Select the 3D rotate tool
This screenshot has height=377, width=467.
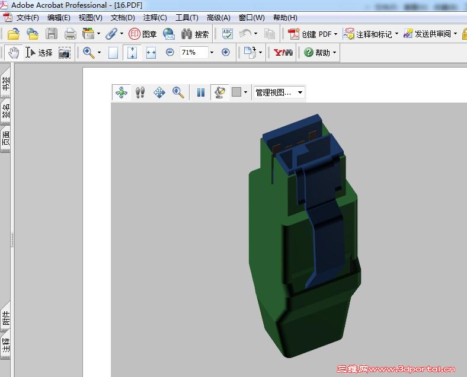(x=121, y=92)
